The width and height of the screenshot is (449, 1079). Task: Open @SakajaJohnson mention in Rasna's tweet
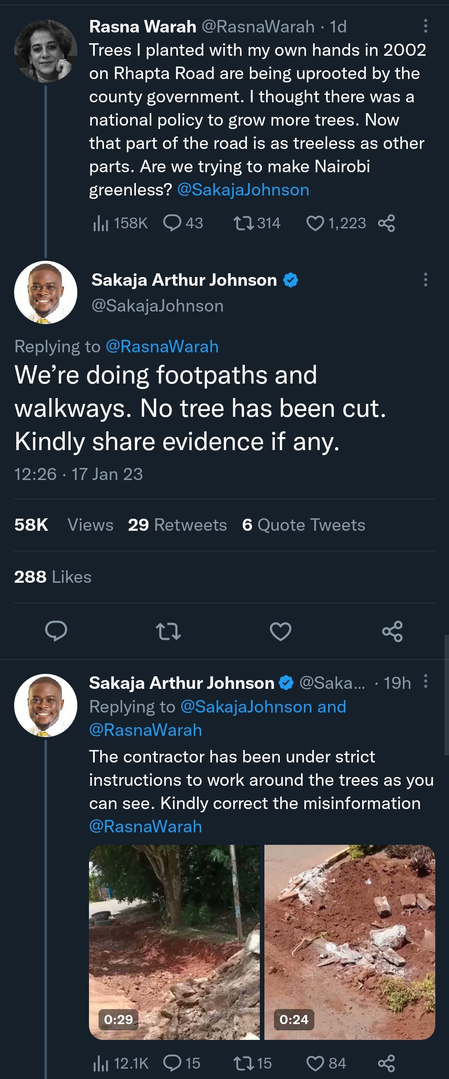click(x=243, y=190)
